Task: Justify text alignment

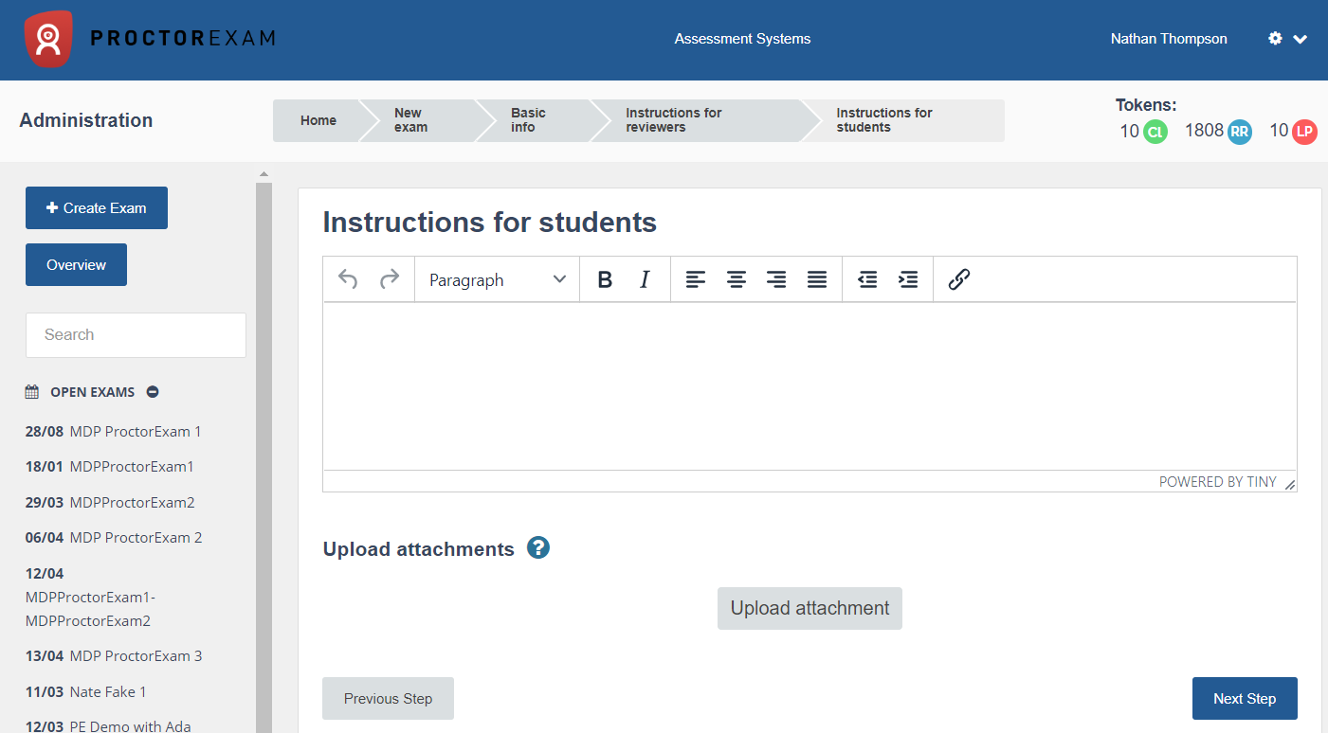Action: (x=817, y=279)
